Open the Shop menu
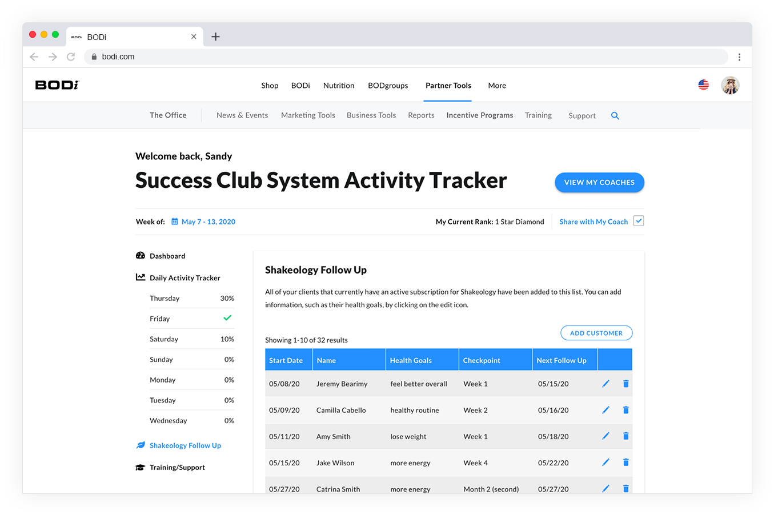778x519 pixels. pyautogui.click(x=270, y=86)
